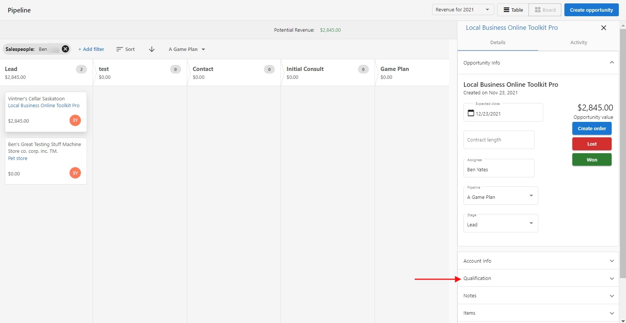Click the panel title Local Business Online Toolkit Pro
Screen dimensions: 626x323
512,28
